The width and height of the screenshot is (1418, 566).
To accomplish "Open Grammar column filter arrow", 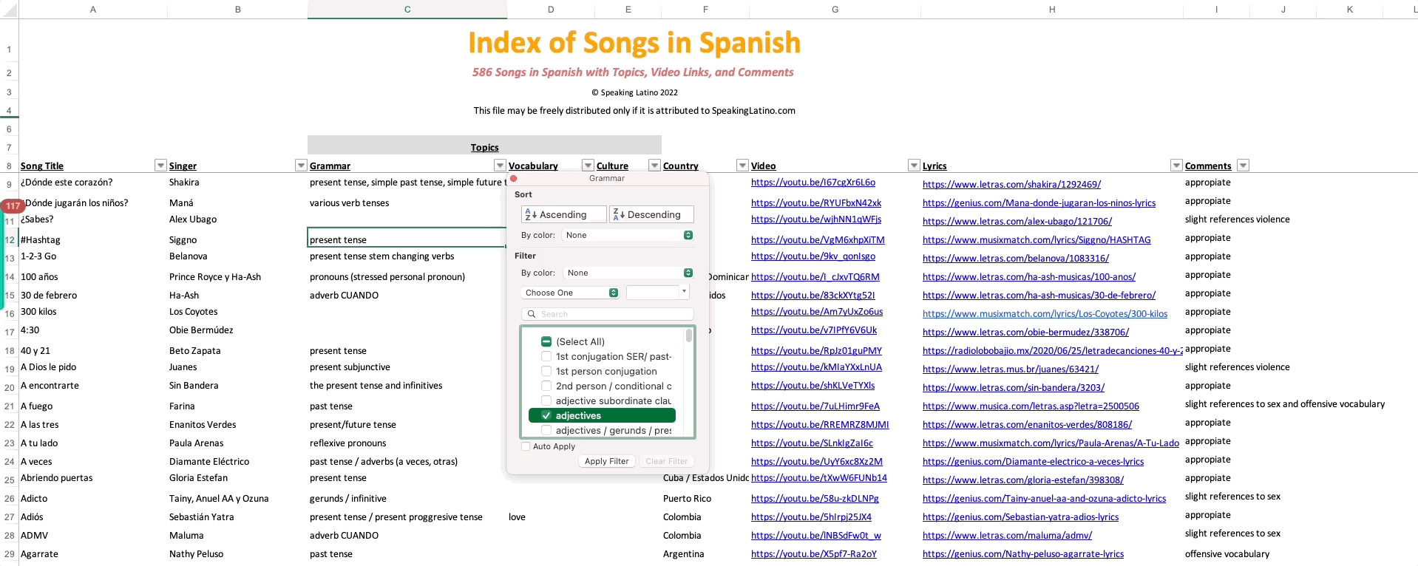I will pyautogui.click(x=500, y=166).
